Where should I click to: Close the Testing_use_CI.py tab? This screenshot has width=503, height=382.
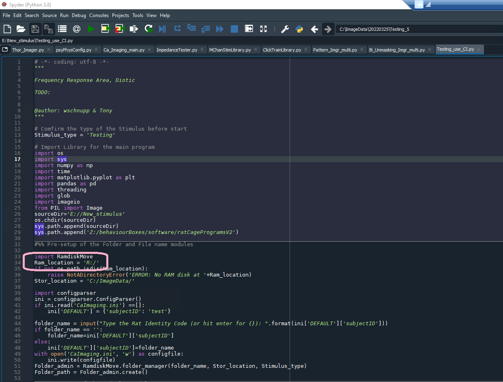(x=479, y=49)
